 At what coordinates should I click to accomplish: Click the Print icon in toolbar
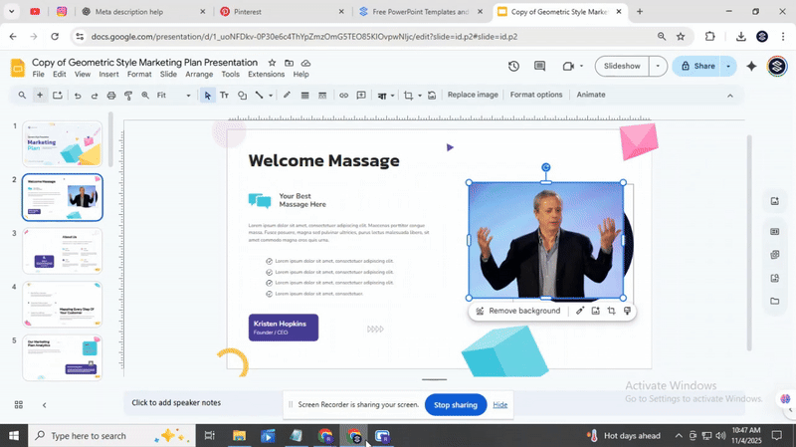point(111,96)
